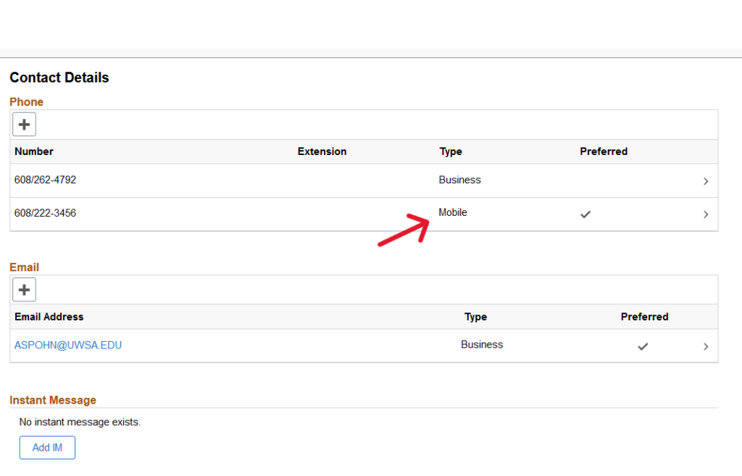This screenshot has height=476, width=742.
Task: Click the Email Address column header
Action: click(49, 317)
